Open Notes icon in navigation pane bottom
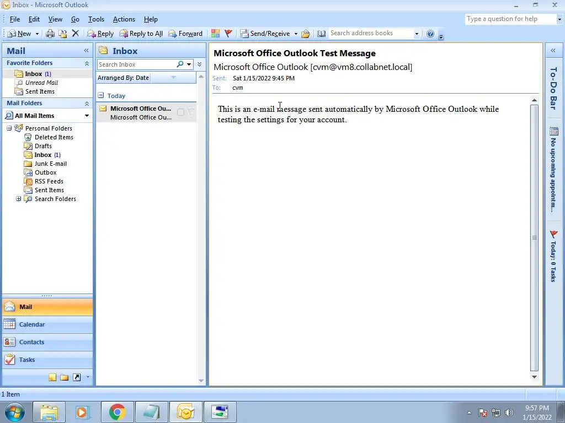The height and width of the screenshot is (423, 565). point(52,377)
